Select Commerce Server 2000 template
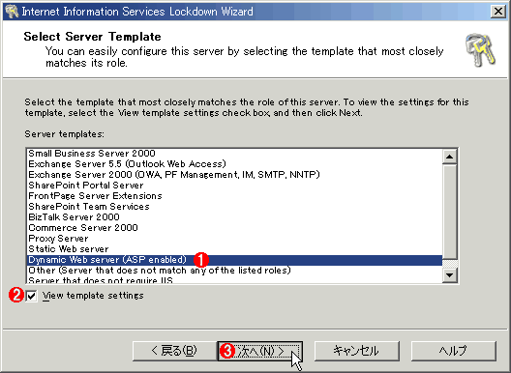Screen dimensions: 511x373 point(234,228)
